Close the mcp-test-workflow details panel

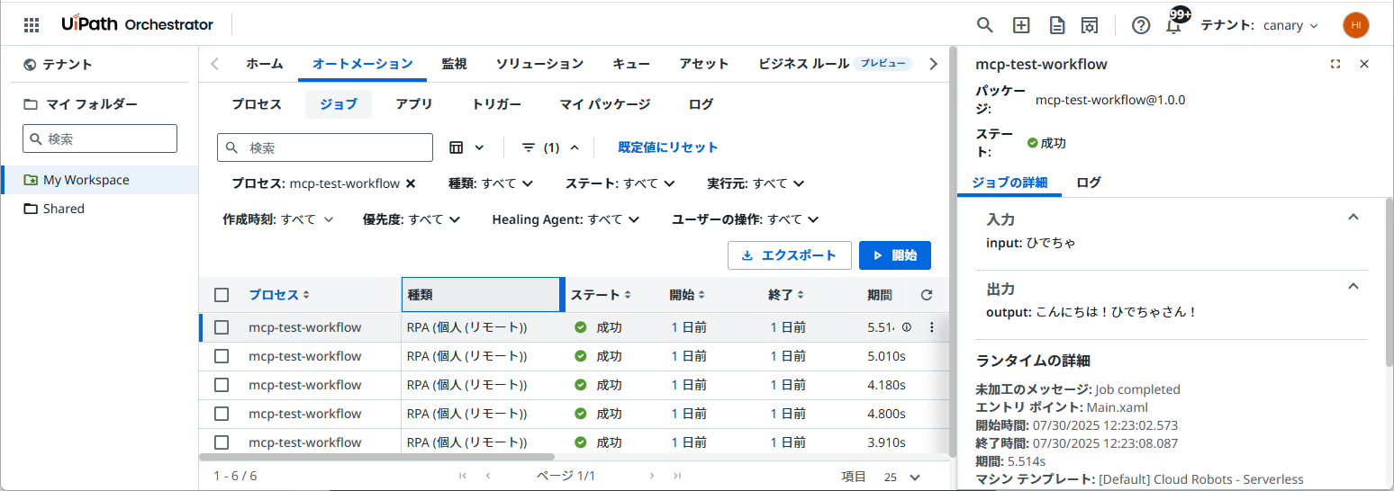[x=1364, y=65]
